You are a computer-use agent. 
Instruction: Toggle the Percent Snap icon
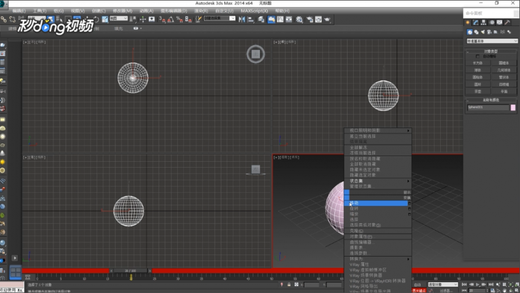(x=180, y=19)
